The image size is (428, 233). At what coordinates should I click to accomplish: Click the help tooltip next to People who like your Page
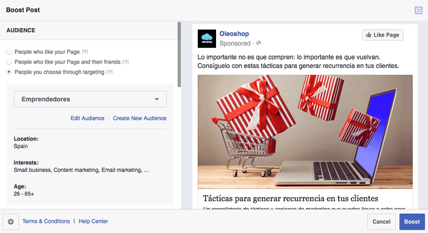point(85,51)
